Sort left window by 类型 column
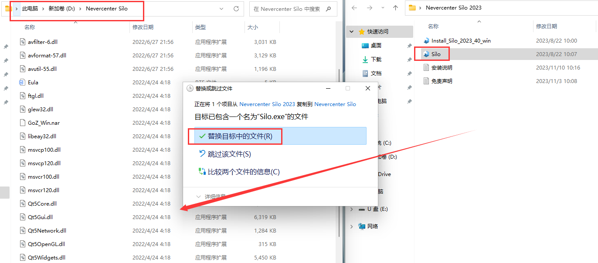Viewport: 598px width, 263px height. pyautogui.click(x=200, y=27)
